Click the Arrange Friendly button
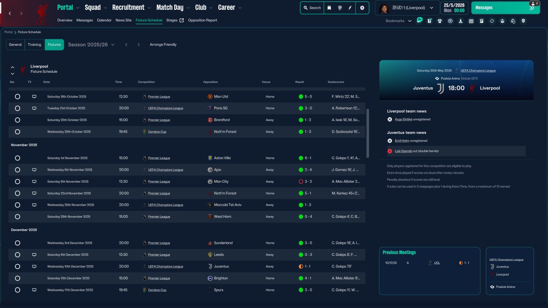 click(163, 44)
